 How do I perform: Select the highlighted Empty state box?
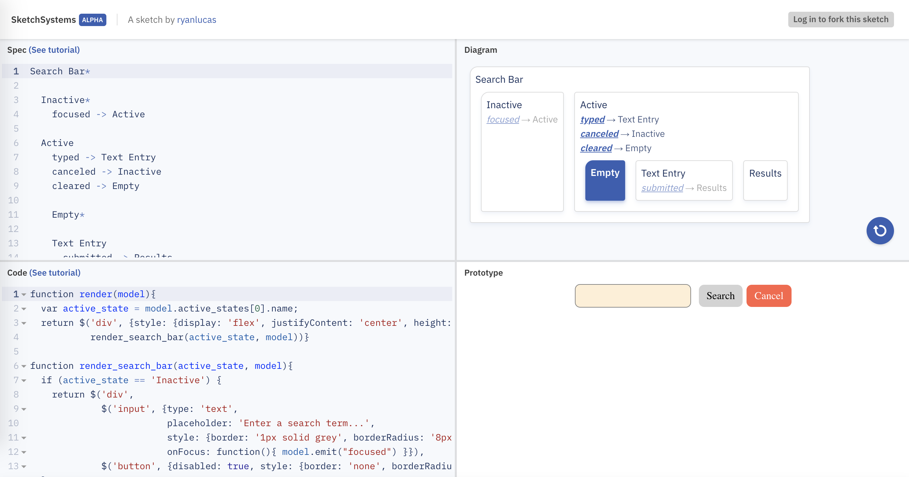(x=605, y=181)
